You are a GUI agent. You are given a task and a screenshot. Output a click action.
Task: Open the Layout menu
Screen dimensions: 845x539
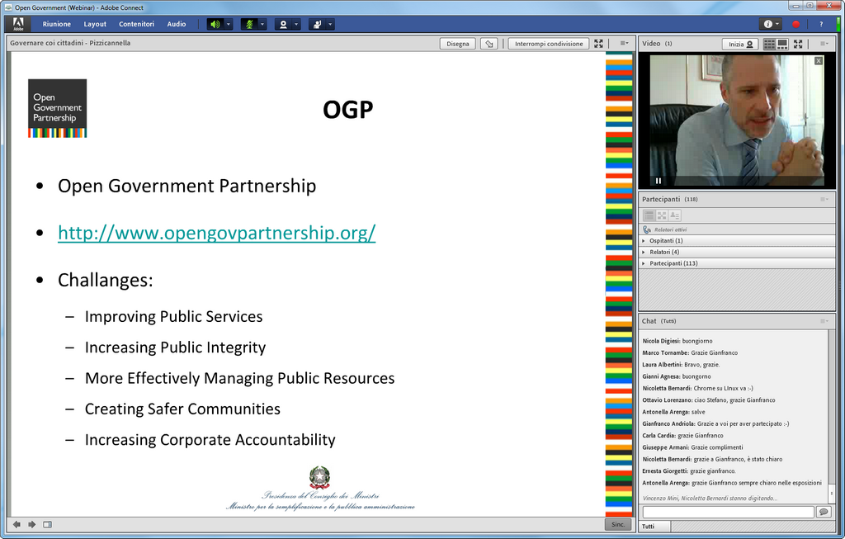coord(95,24)
